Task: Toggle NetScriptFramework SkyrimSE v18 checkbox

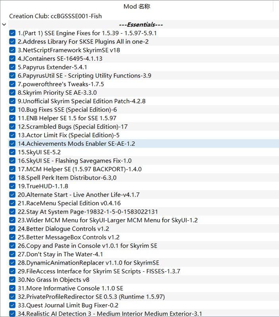Action: coord(12,50)
